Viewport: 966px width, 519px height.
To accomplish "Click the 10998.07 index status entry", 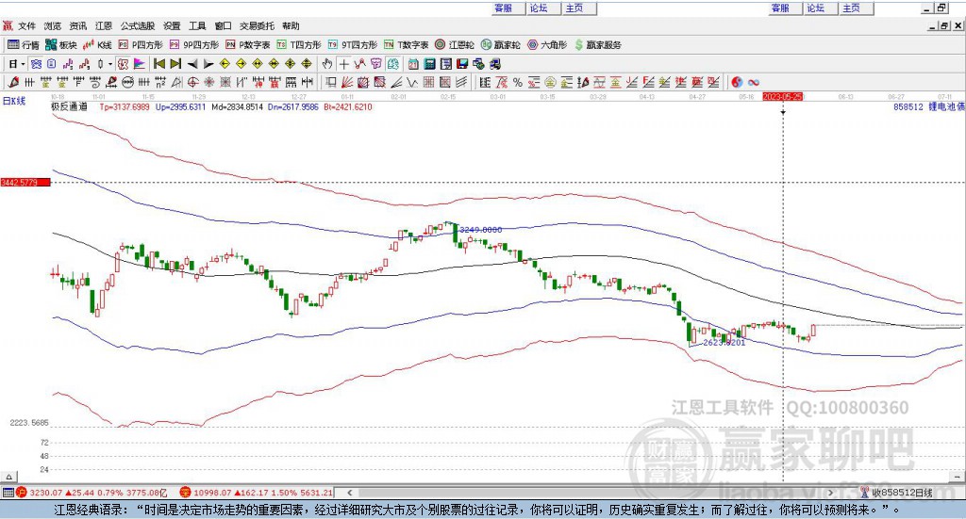I will pyautogui.click(x=257, y=493).
